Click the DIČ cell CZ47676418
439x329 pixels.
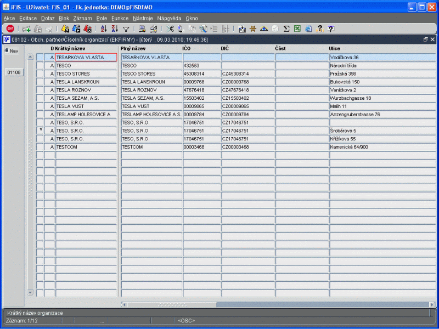pos(248,90)
